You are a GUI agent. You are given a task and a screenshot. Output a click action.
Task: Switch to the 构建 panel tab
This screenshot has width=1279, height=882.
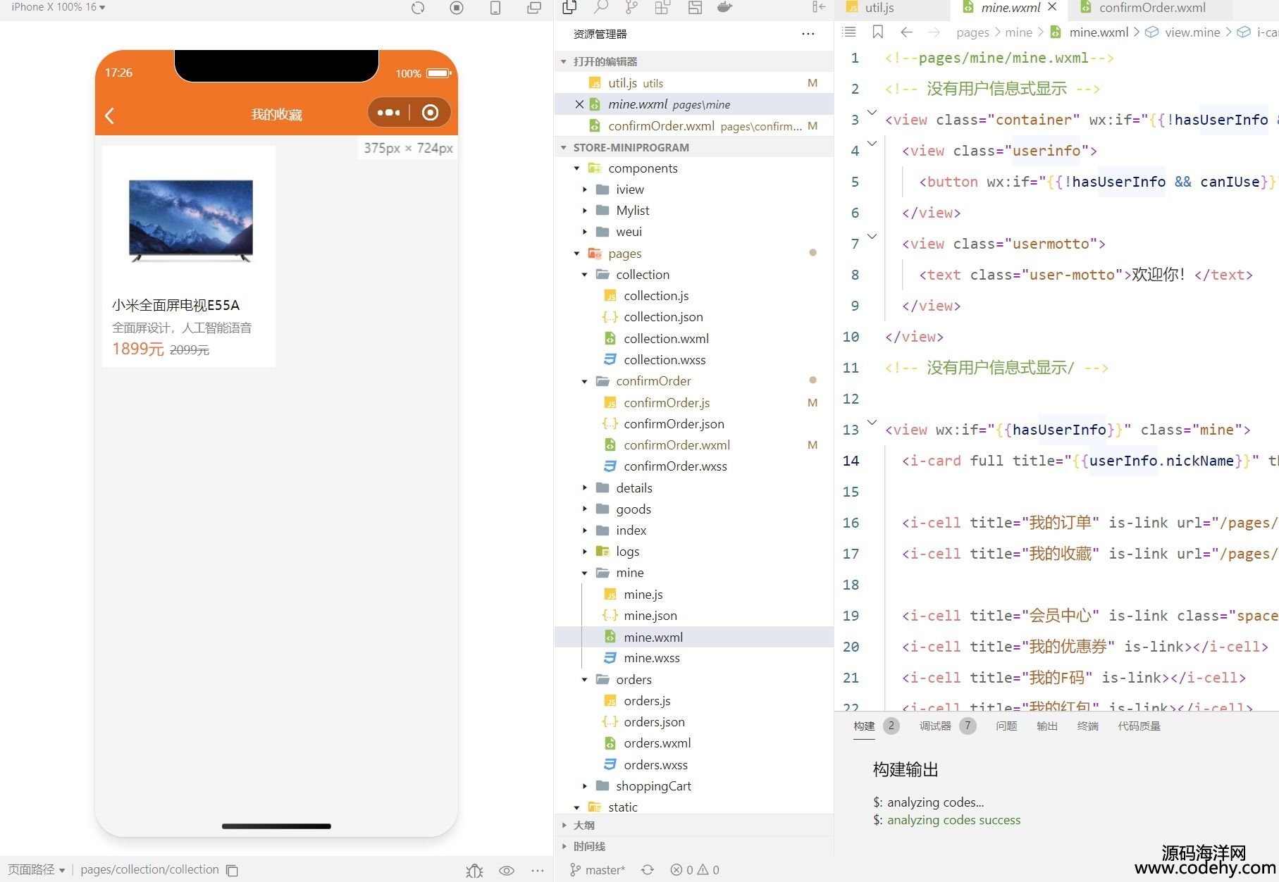pyautogui.click(x=864, y=726)
